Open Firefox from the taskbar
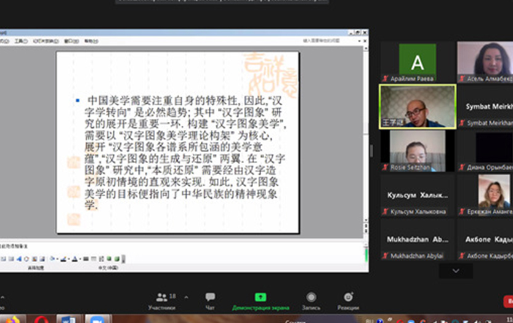Viewport: 513px width, 323px height. (x=12, y=320)
